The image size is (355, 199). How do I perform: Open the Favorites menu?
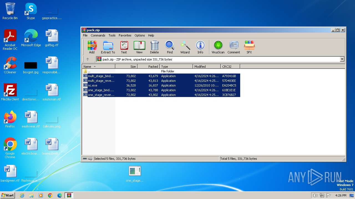point(125,35)
